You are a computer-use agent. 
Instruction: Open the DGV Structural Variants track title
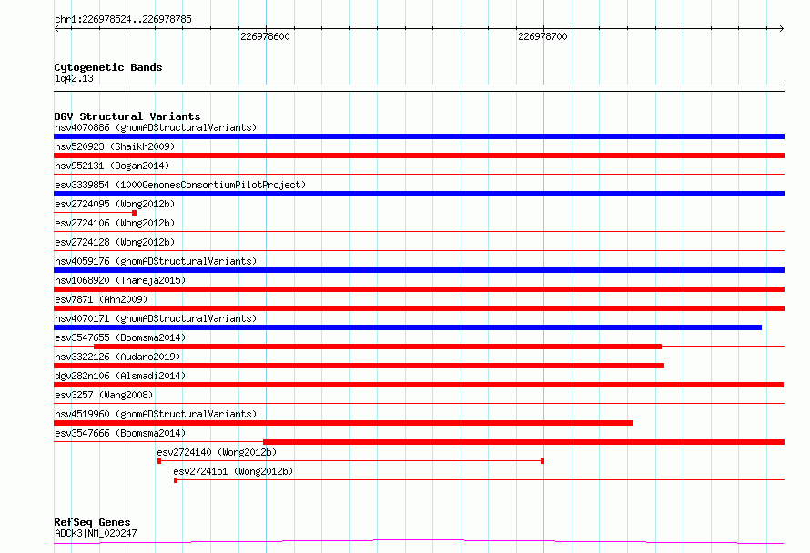coord(127,116)
